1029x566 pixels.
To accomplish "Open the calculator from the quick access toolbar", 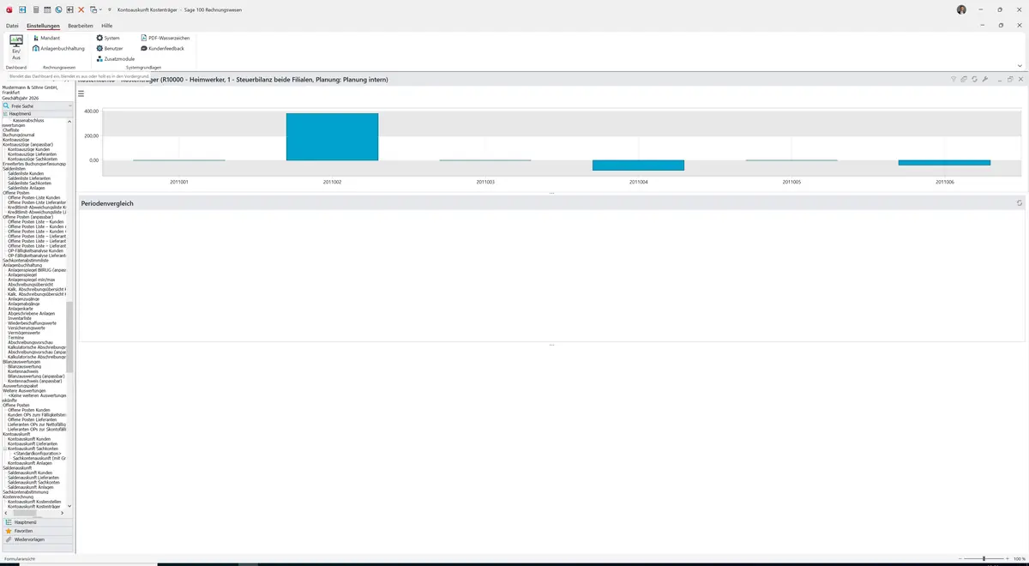I will (35, 9).
